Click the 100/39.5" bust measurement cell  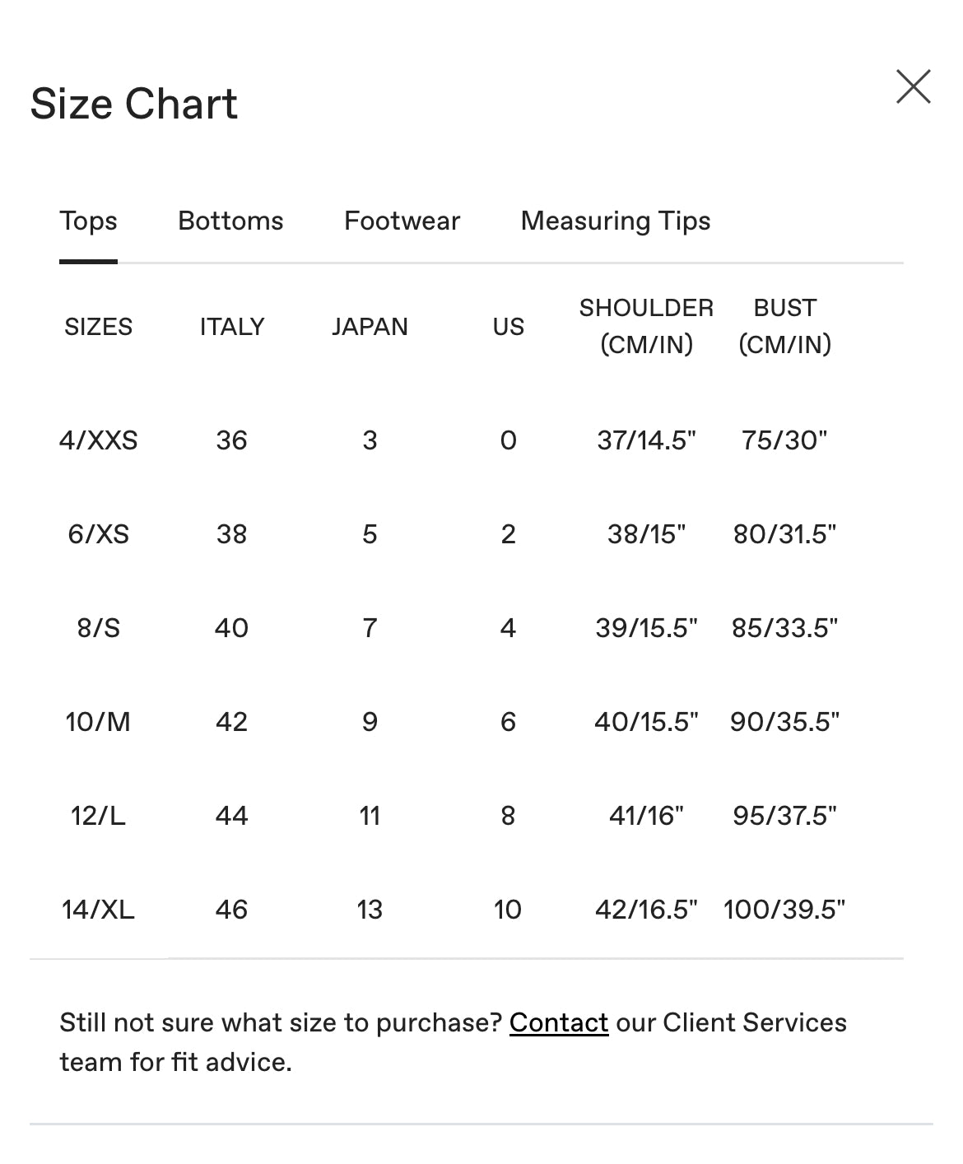784,910
